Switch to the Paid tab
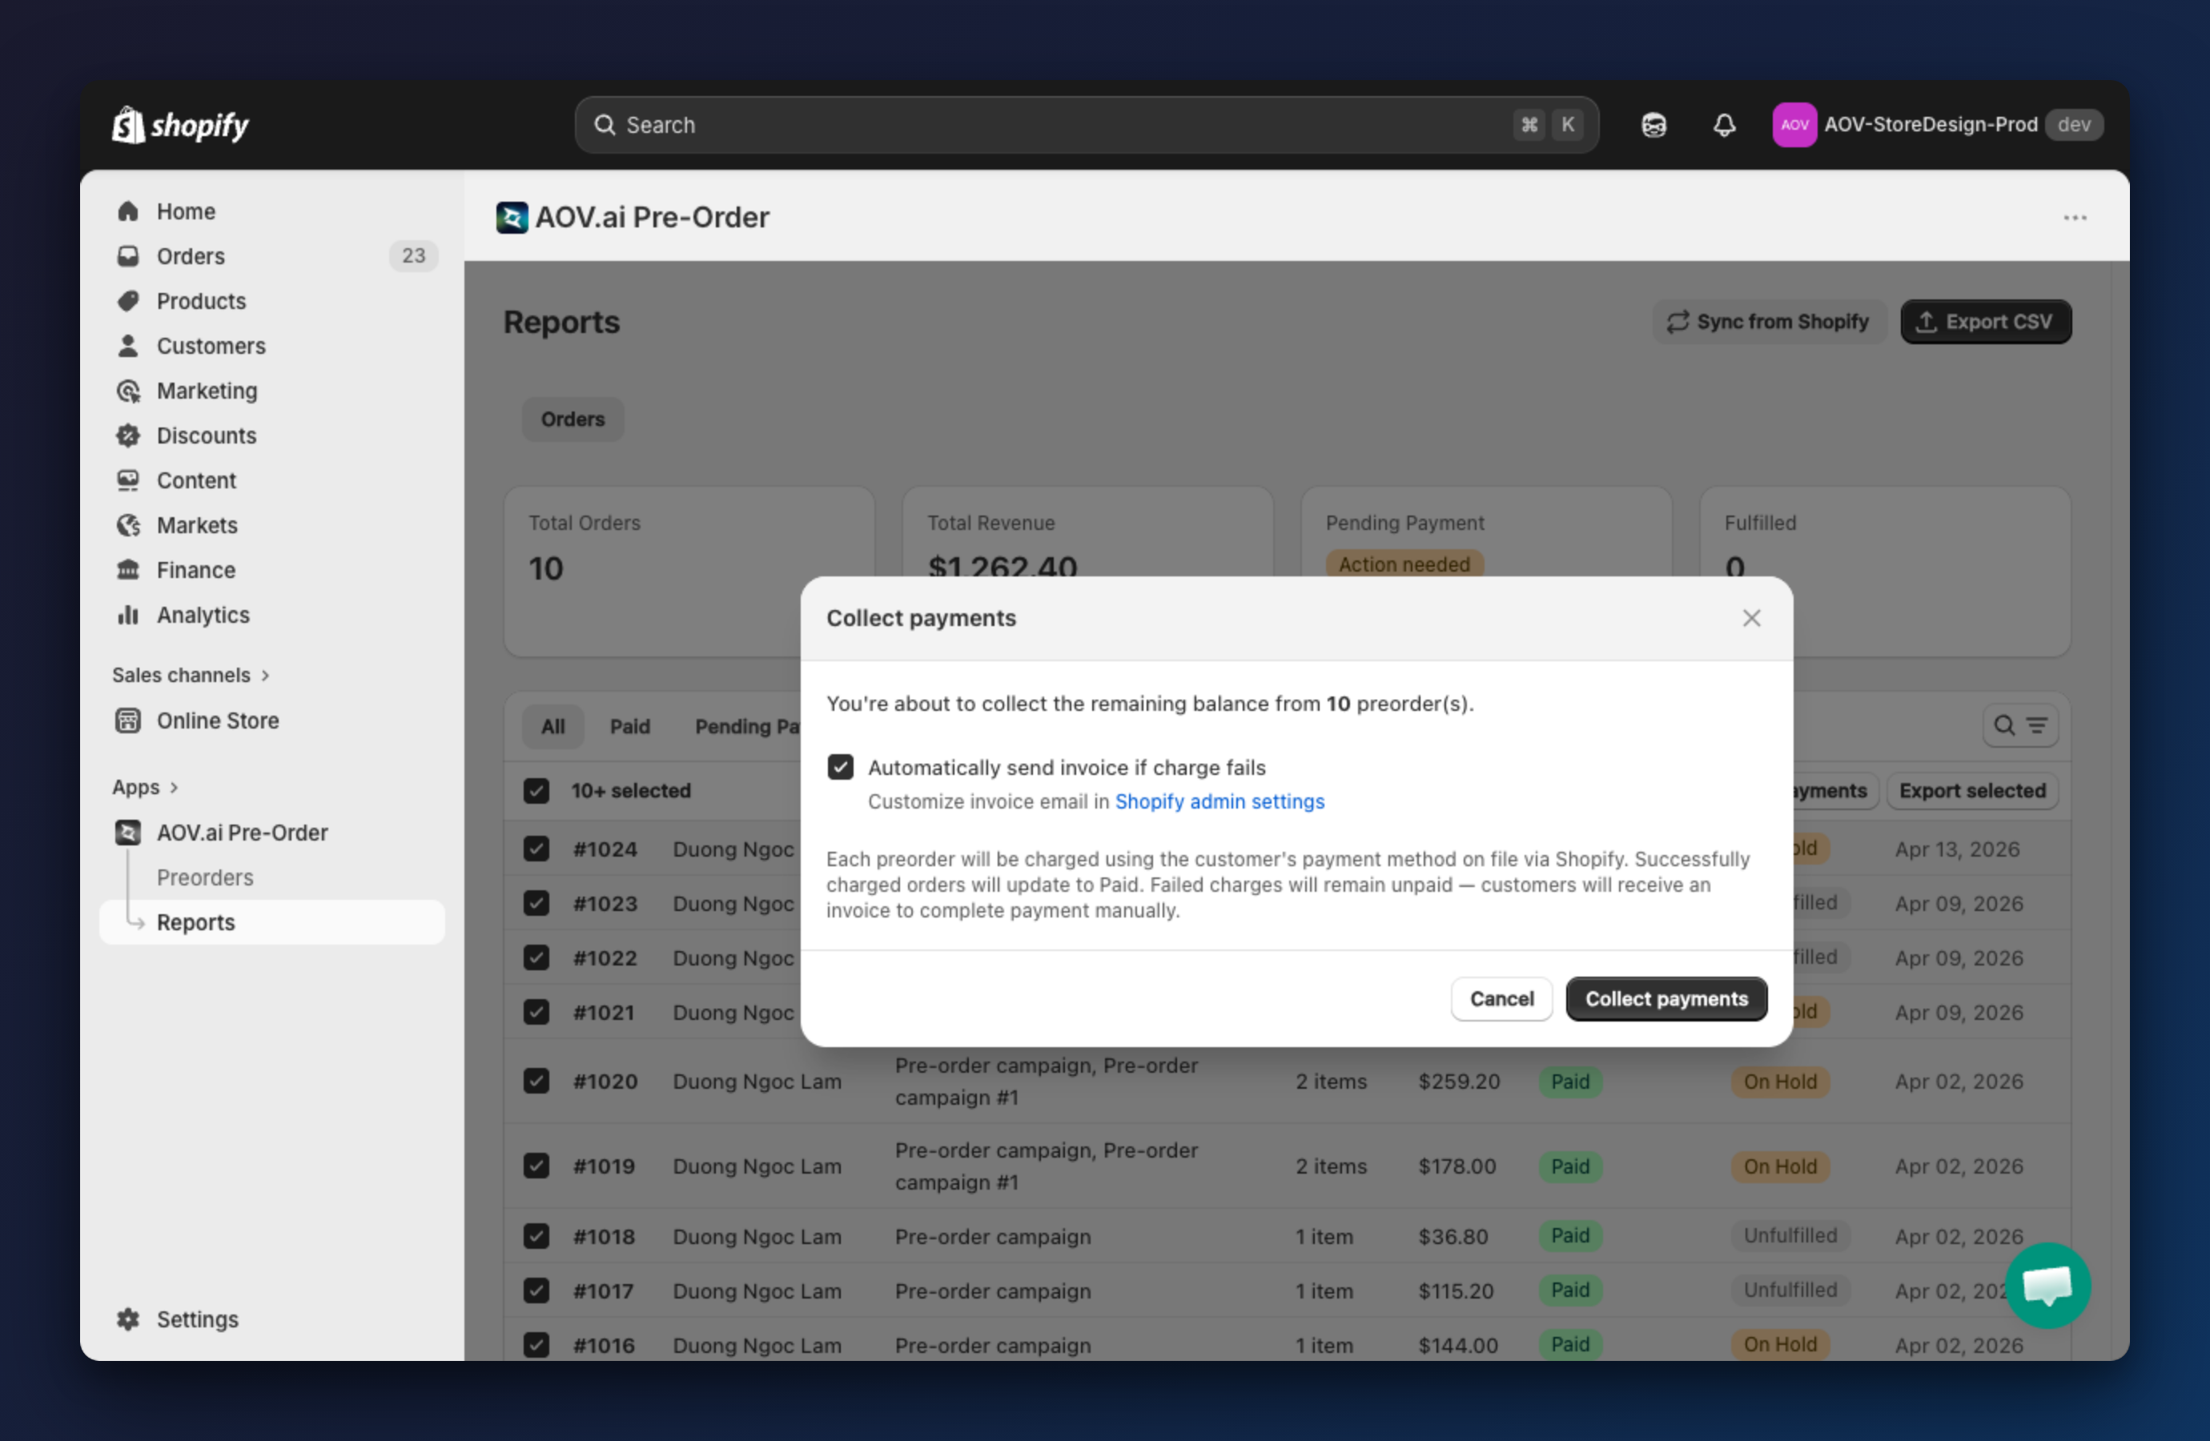Screen dimensions: 2210x1441 (x=629, y=726)
